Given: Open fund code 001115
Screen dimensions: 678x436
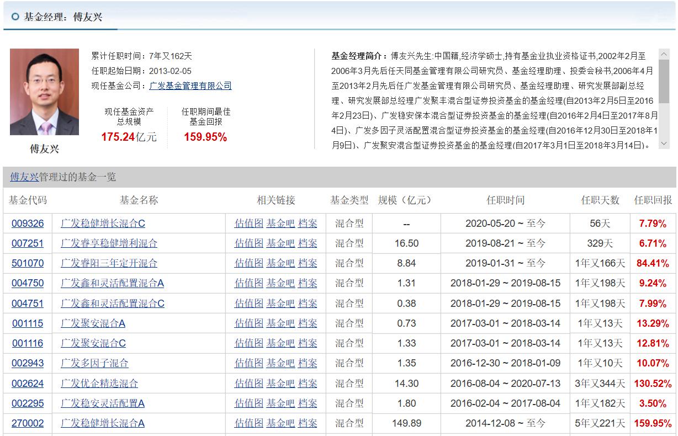Looking at the screenshot, I should [x=28, y=323].
